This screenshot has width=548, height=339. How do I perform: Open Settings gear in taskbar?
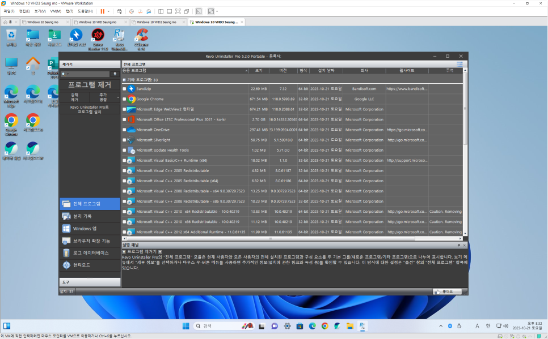point(287,326)
